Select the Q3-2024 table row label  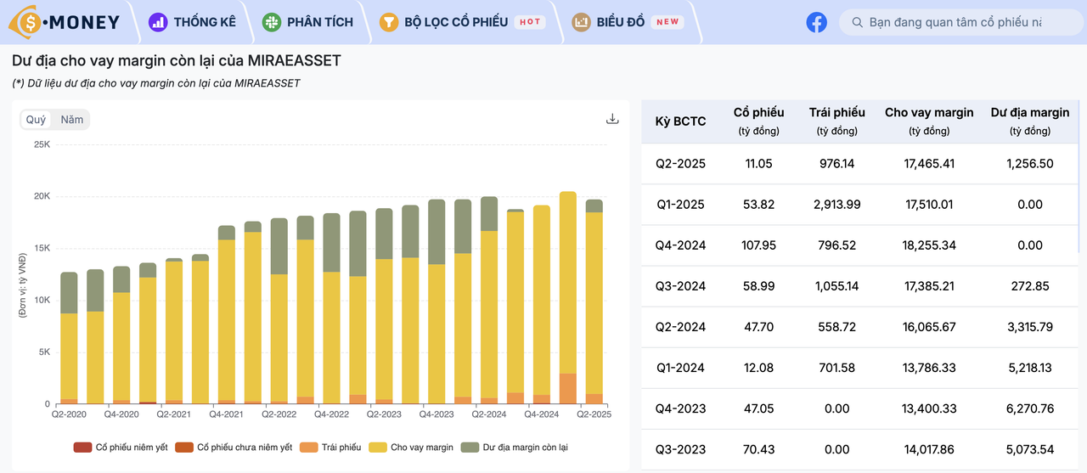[x=680, y=286]
